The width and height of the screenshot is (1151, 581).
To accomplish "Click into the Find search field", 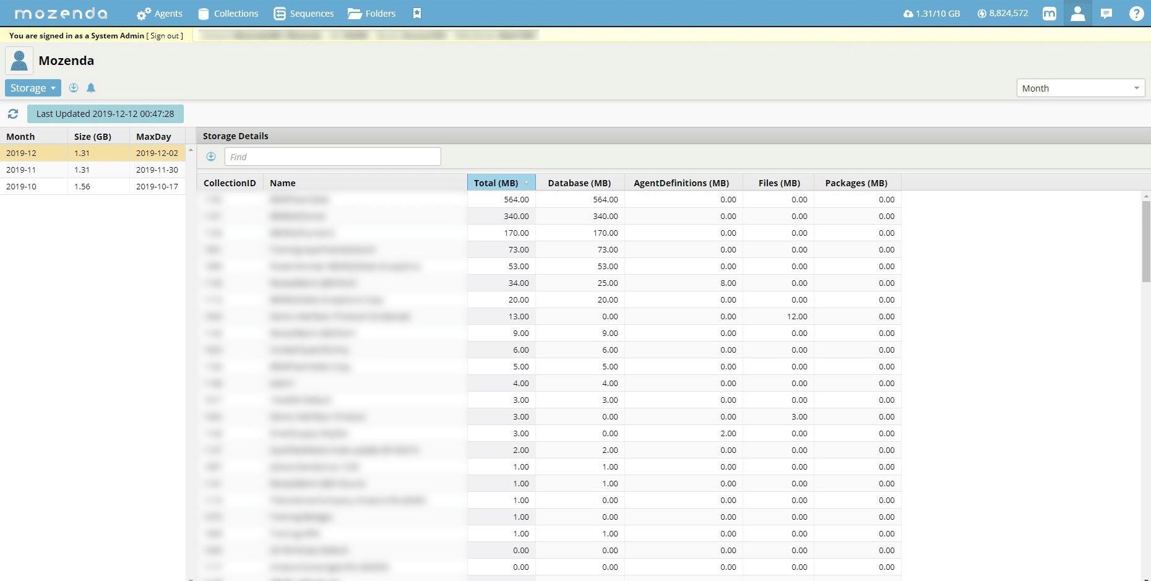I will coord(333,157).
